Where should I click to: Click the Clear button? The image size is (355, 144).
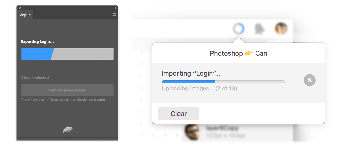(x=179, y=113)
